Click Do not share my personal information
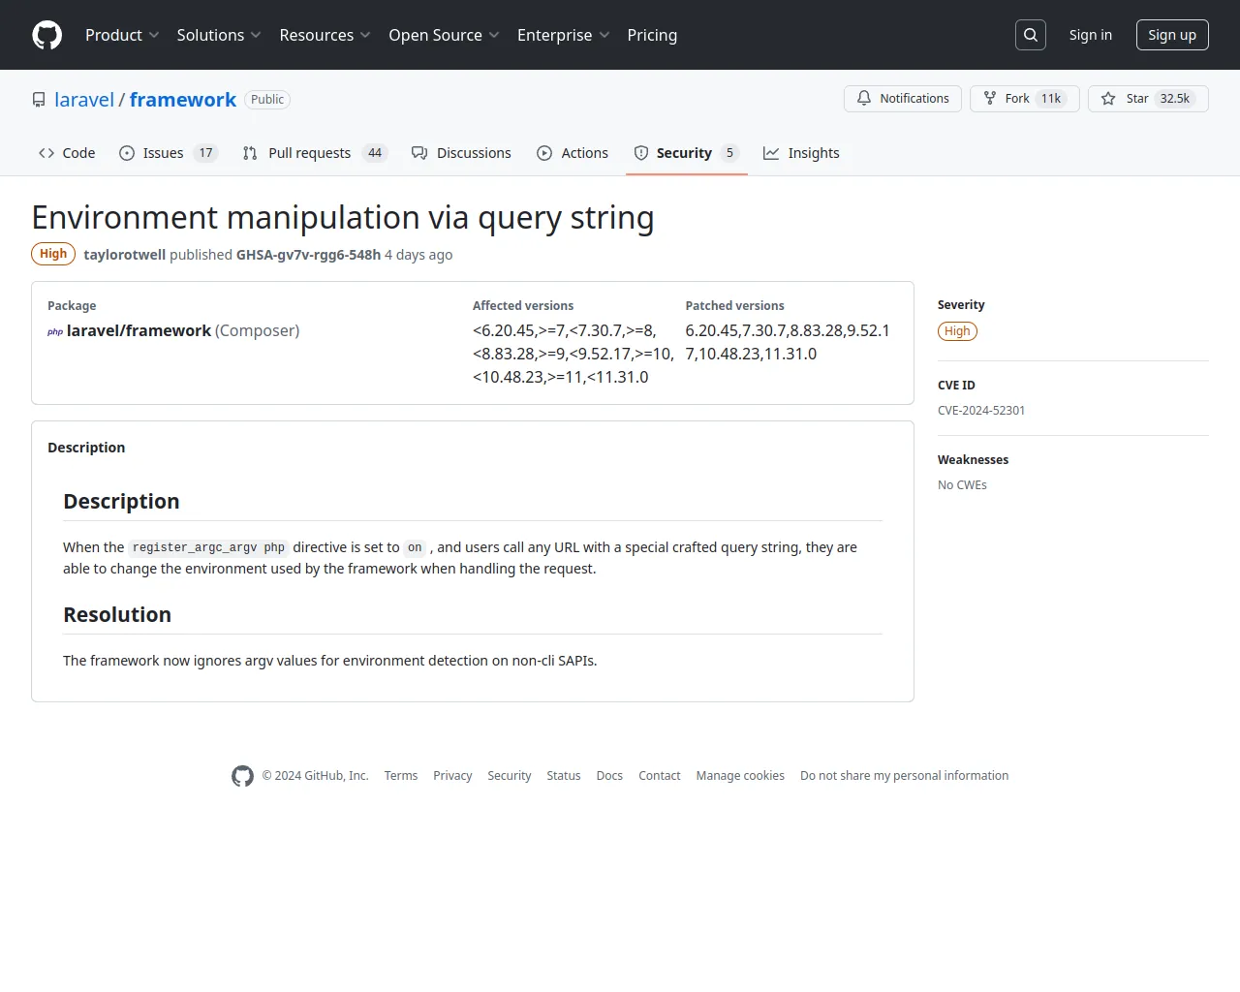Screen dimensions: 1240x992 click(905, 776)
